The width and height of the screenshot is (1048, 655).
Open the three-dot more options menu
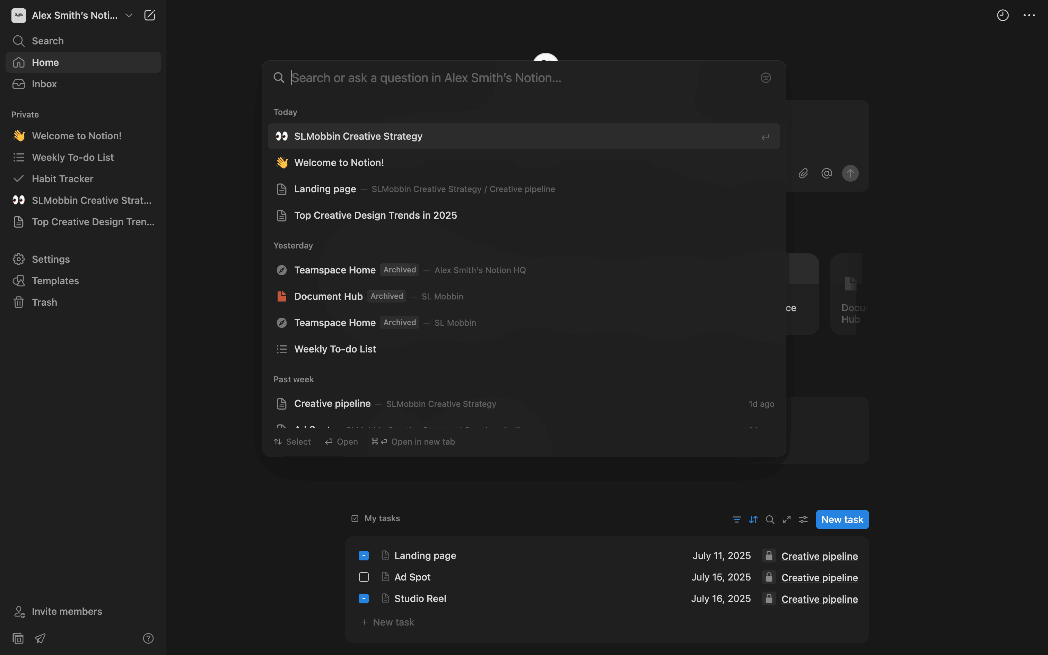click(x=1029, y=16)
